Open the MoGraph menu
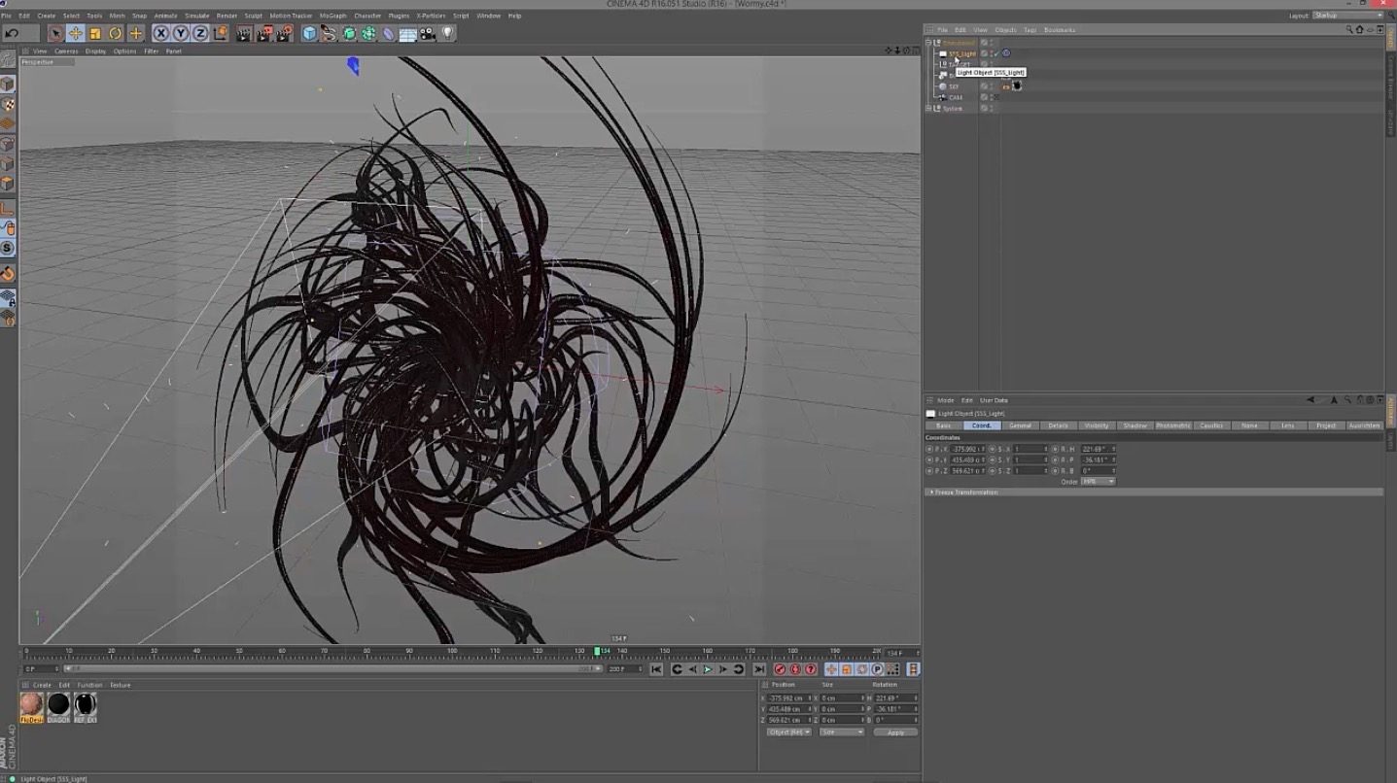The height and width of the screenshot is (783, 1397). 332,16
